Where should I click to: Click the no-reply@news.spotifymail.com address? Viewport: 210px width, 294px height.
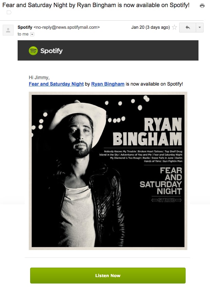click(x=67, y=27)
